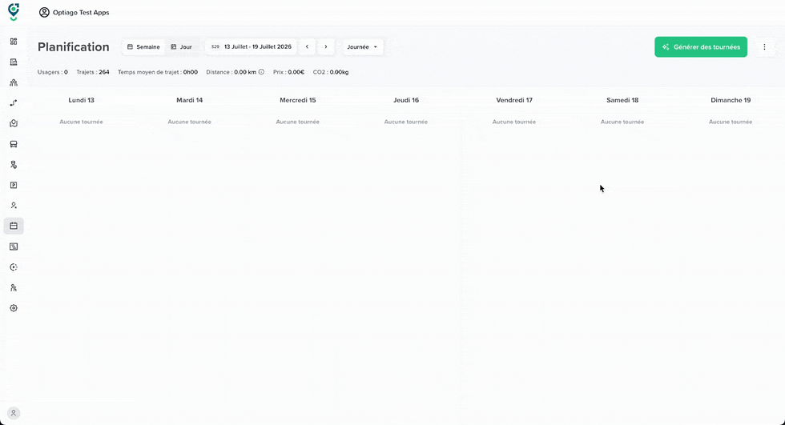Screen dimensions: 785x425
Task: Open the dashboard grid icon in sidebar
Action: tap(14, 42)
